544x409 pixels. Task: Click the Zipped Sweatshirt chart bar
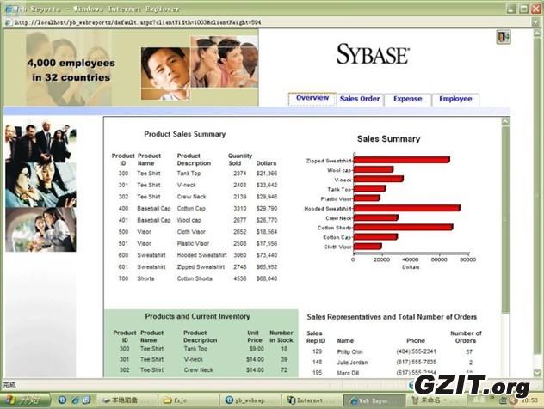[402, 160]
